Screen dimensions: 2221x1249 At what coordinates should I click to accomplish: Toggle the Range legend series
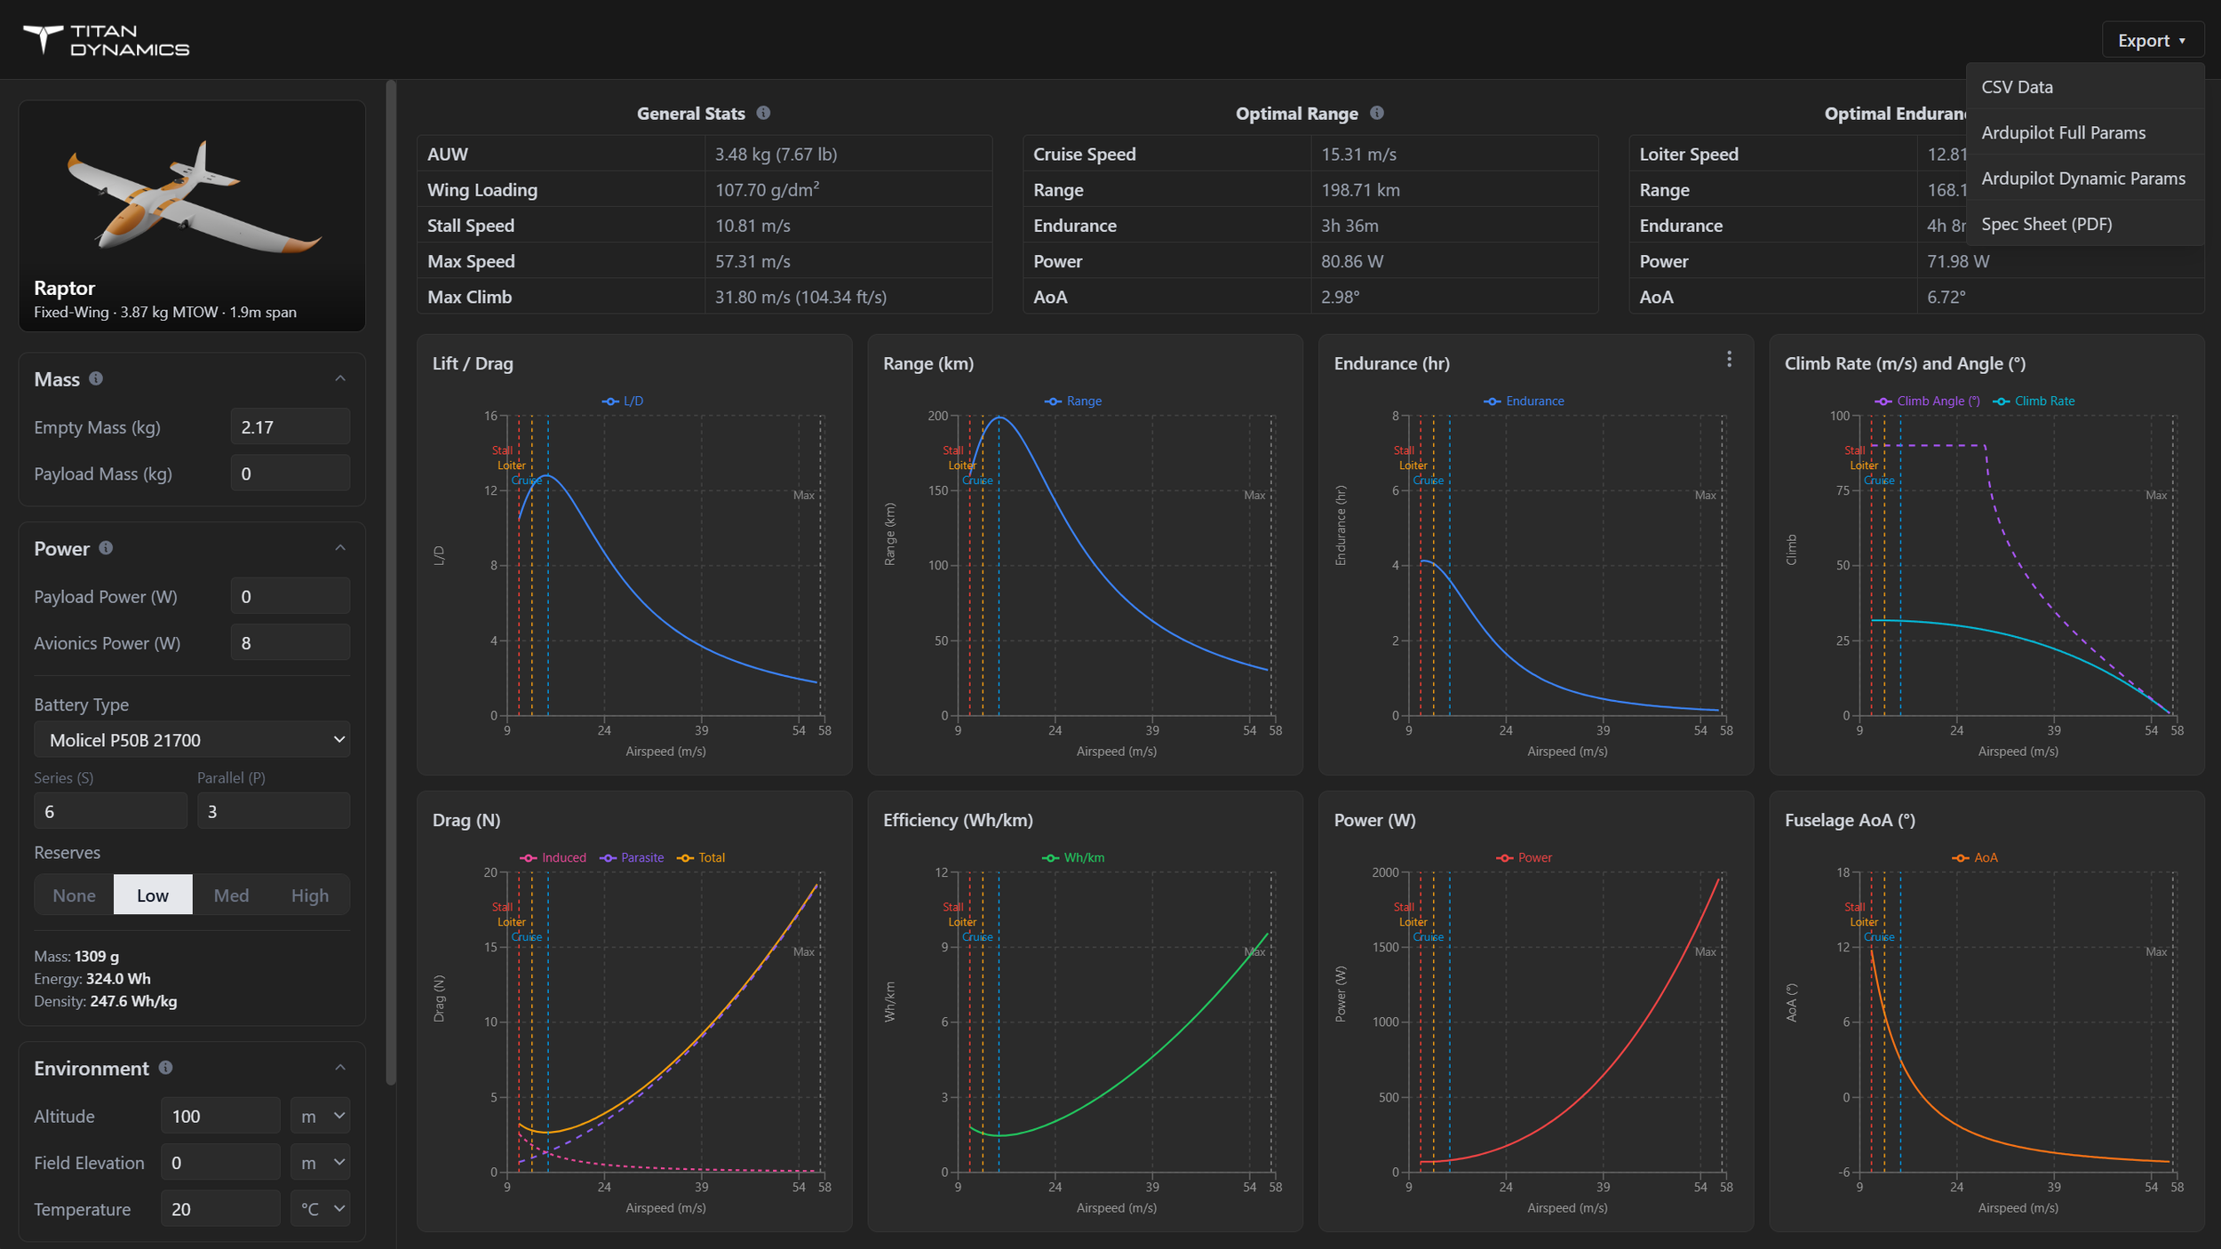(x=1072, y=402)
